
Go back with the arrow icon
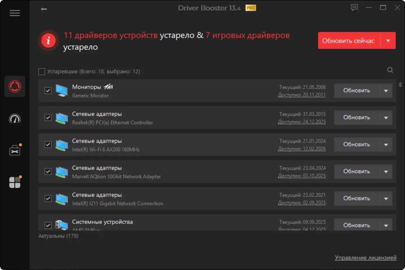coord(44,9)
